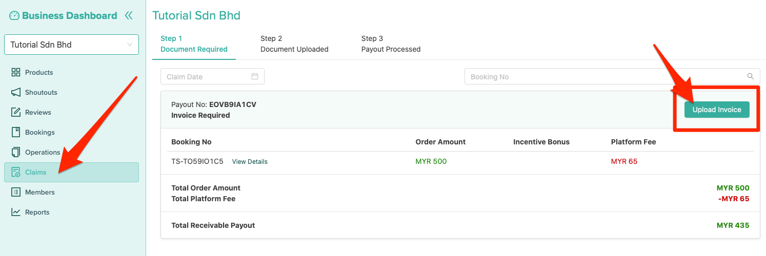
Task: Click the Products grid icon in sidebar
Action: tap(16, 72)
